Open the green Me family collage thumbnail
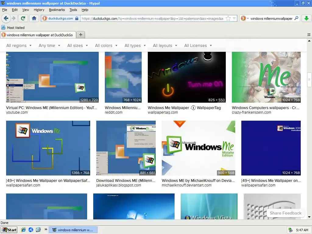The width and height of the screenshot is (312, 234). pyautogui.click(x=266, y=77)
